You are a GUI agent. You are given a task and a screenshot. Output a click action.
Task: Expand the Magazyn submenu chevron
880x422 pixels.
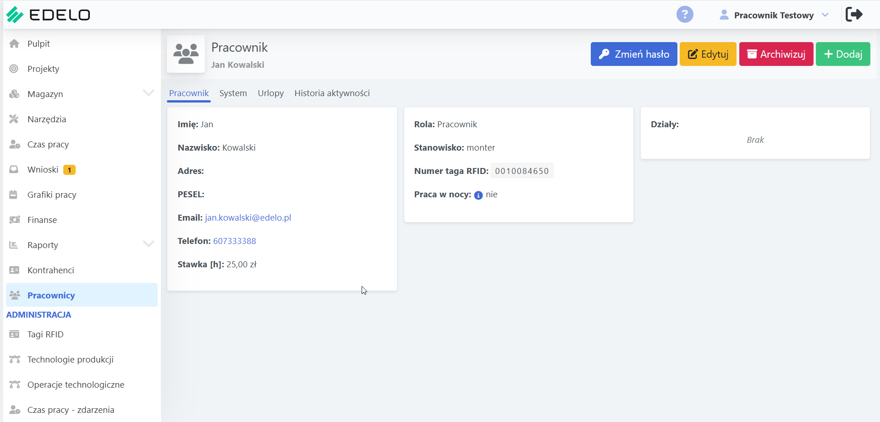click(148, 93)
